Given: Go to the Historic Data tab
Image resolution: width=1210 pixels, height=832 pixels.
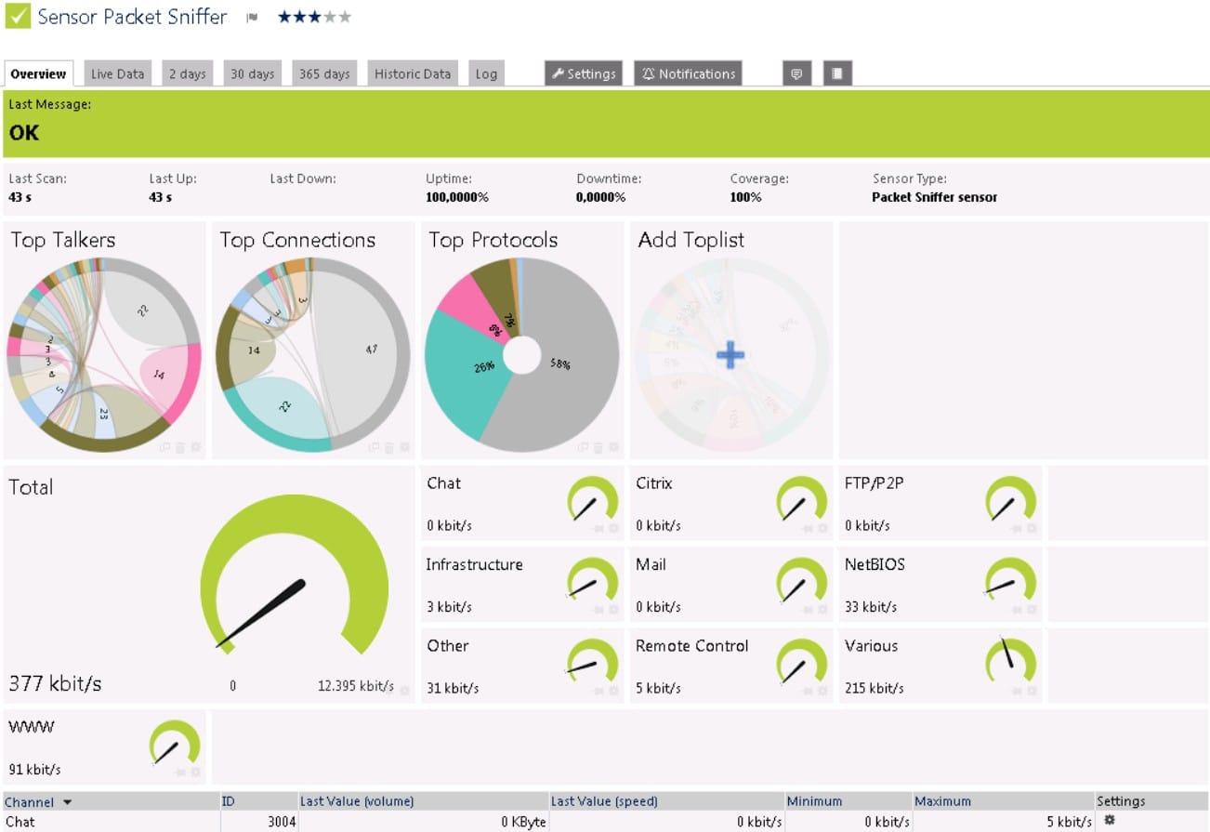Looking at the screenshot, I should coord(413,73).
